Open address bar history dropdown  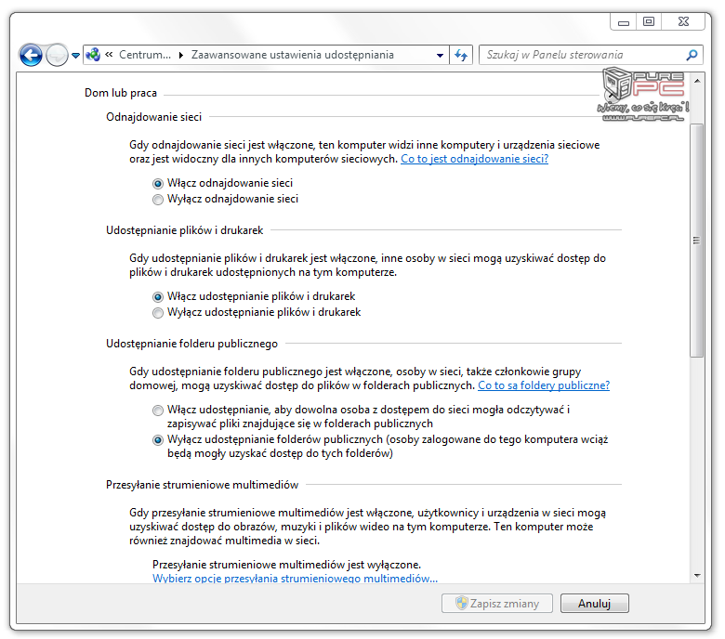pyautogui.click(x=440, y=56)
